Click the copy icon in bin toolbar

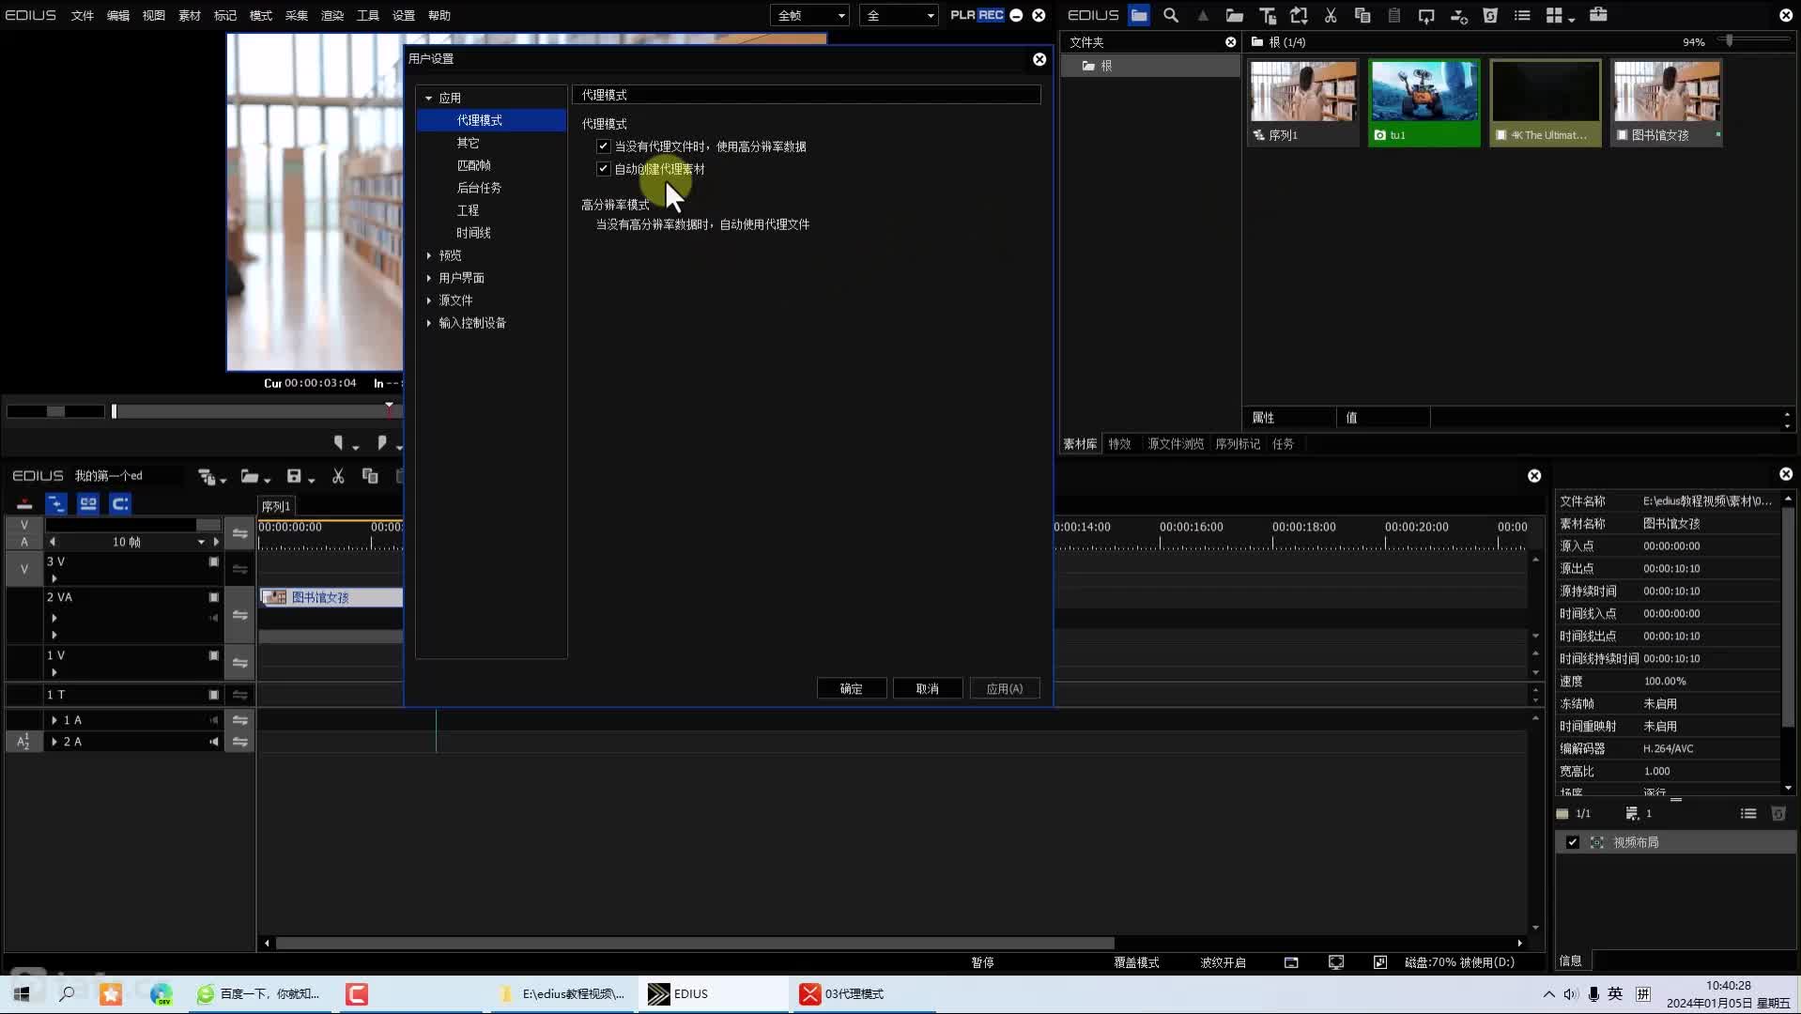[1362, 15]
